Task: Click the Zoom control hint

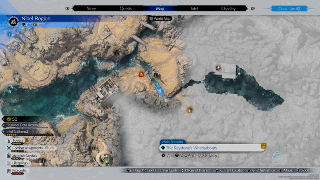Action: 303,170
